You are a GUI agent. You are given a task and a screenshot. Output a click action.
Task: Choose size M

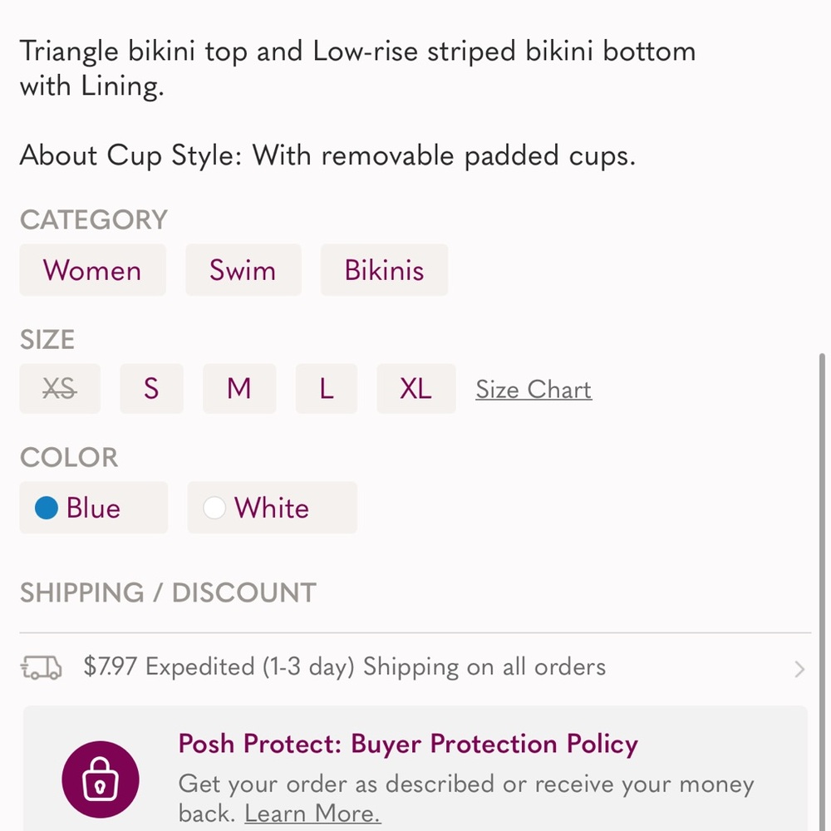(x=238, y=389)
